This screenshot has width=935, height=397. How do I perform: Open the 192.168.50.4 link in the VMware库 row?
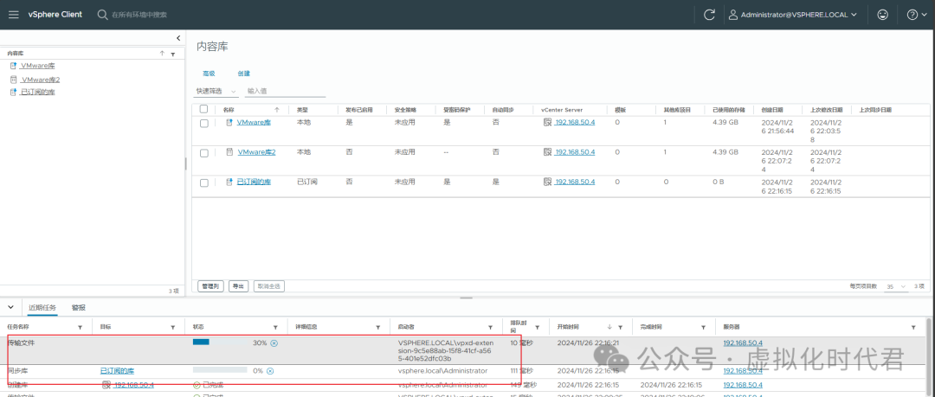click(575, 122)
